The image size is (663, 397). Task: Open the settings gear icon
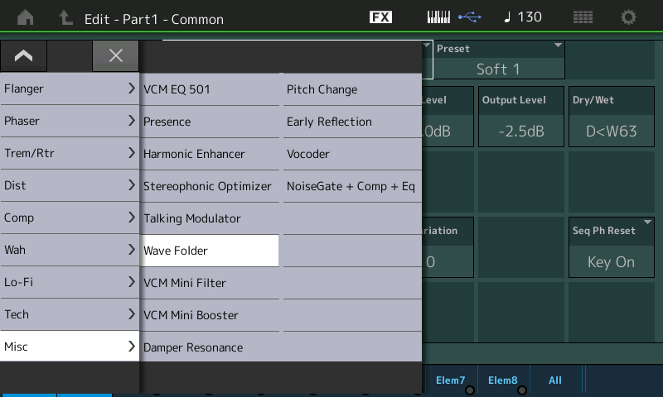tap(629, 17)
